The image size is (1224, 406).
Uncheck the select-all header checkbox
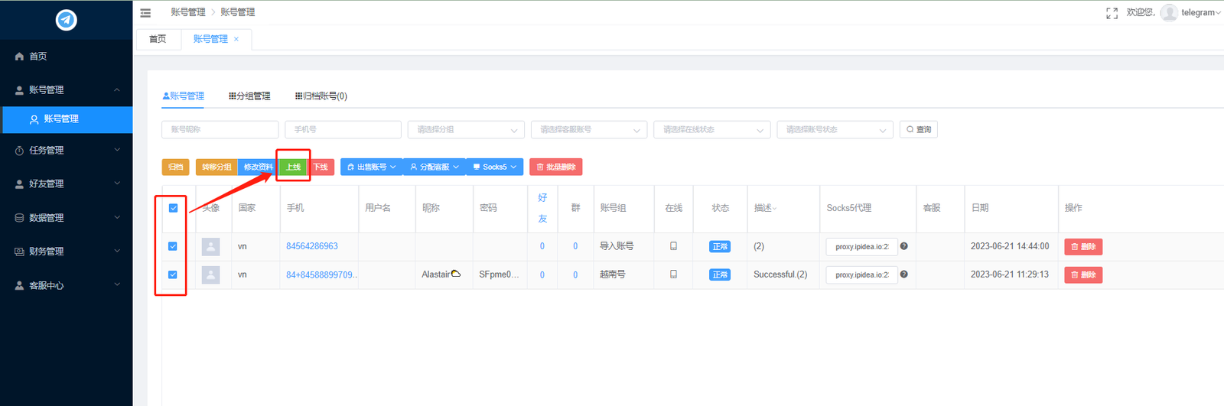click(173, 208)
